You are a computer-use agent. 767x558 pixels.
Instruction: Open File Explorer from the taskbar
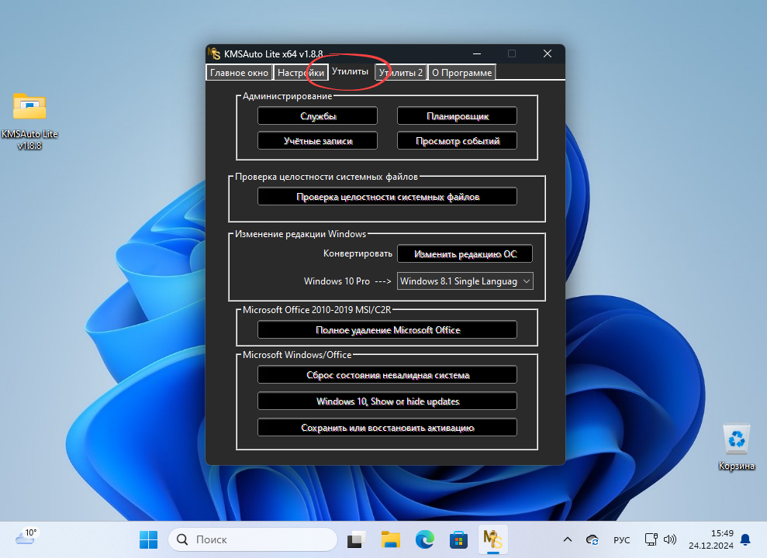point(390,539)
